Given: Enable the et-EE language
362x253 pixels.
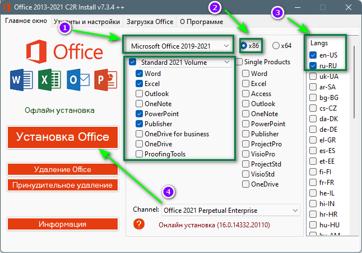Looking at the screenshot, I should 313,161.
